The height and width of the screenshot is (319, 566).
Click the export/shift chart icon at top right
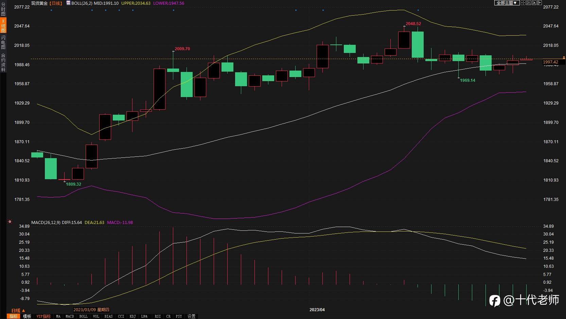(540, 3)
